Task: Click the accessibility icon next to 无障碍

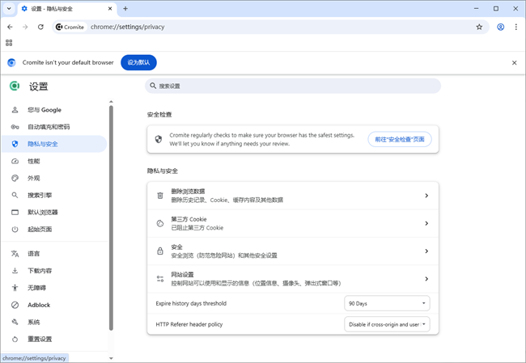Action: [15, 288]
